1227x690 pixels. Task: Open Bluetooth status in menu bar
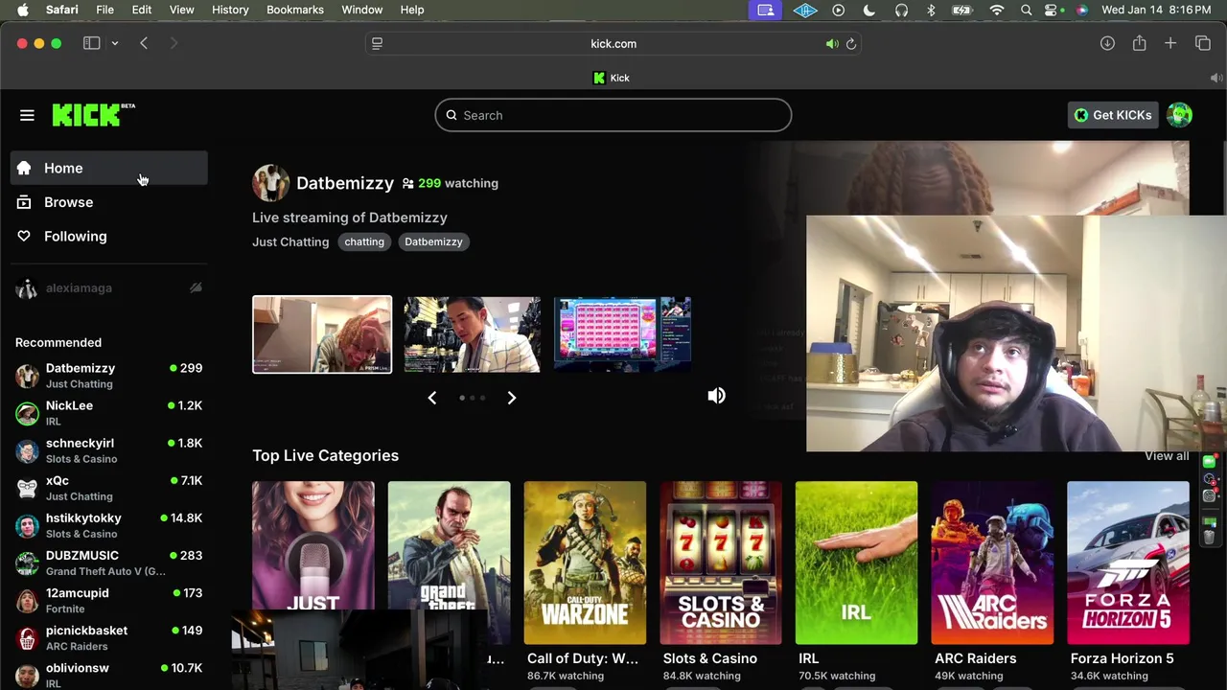tap(931, 10)
